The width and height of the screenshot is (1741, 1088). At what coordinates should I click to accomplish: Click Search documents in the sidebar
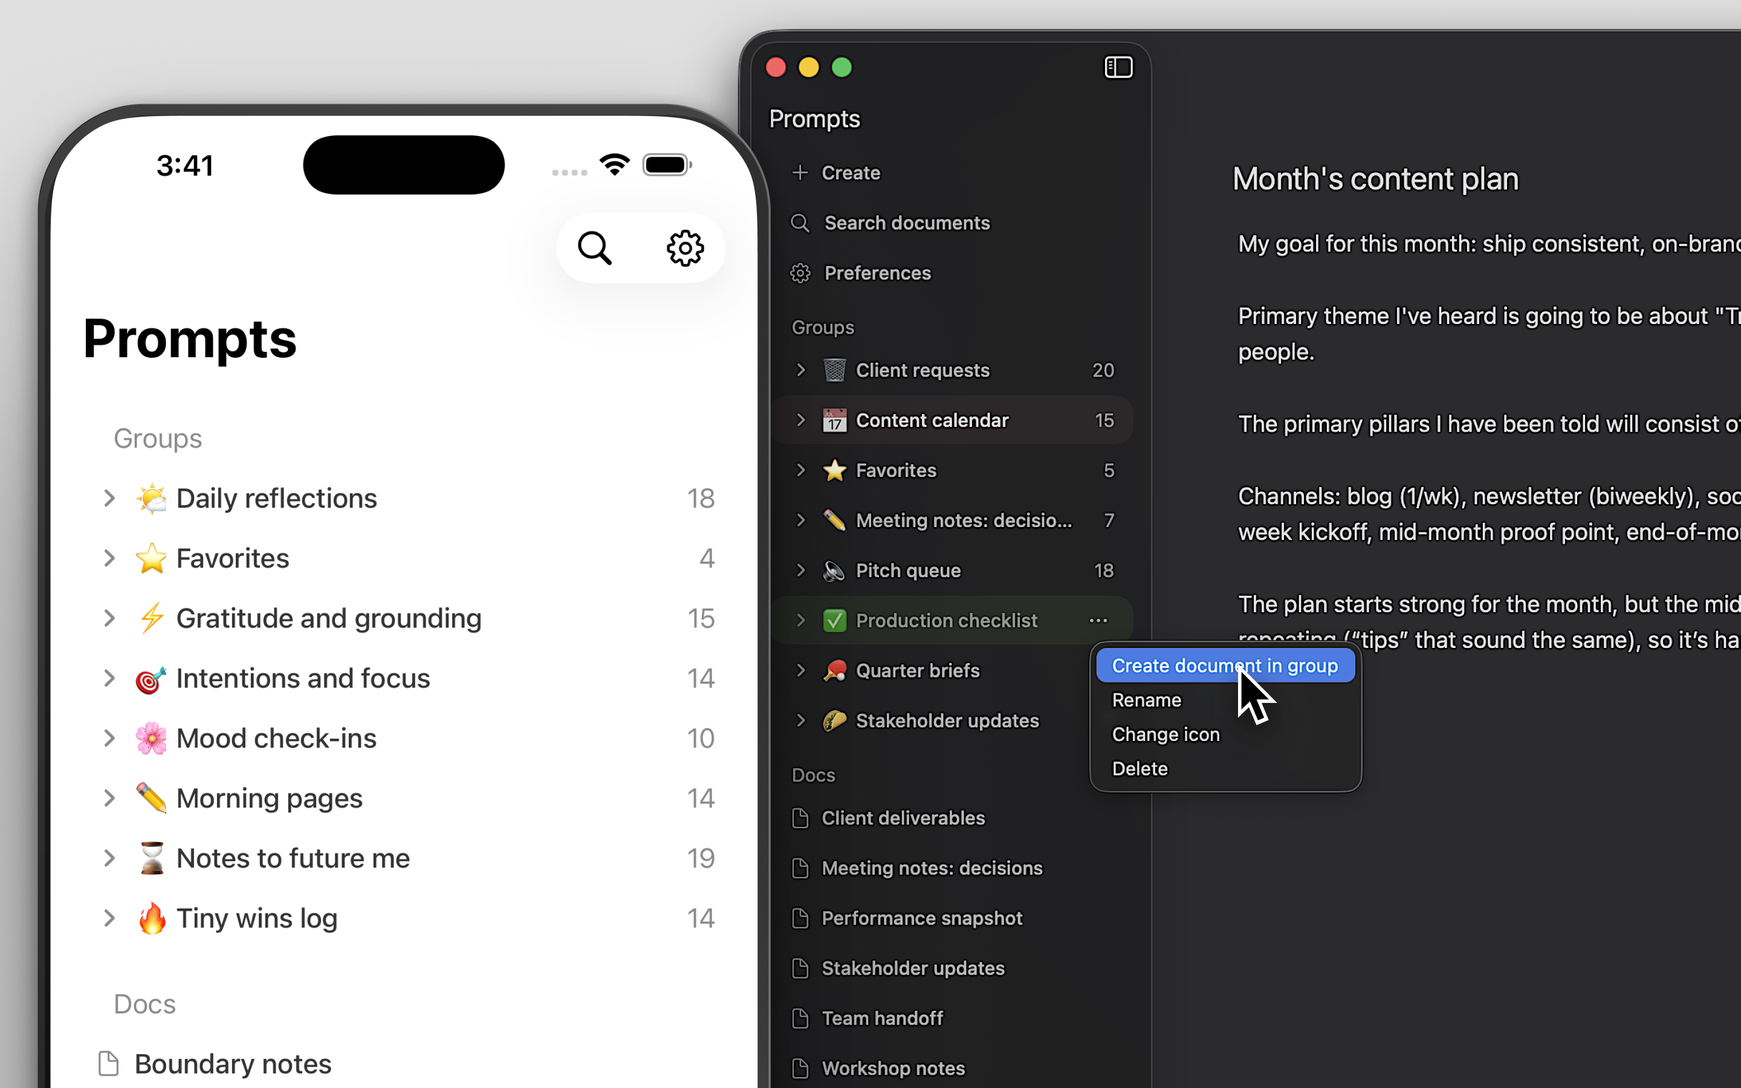(x=907, y=222)
